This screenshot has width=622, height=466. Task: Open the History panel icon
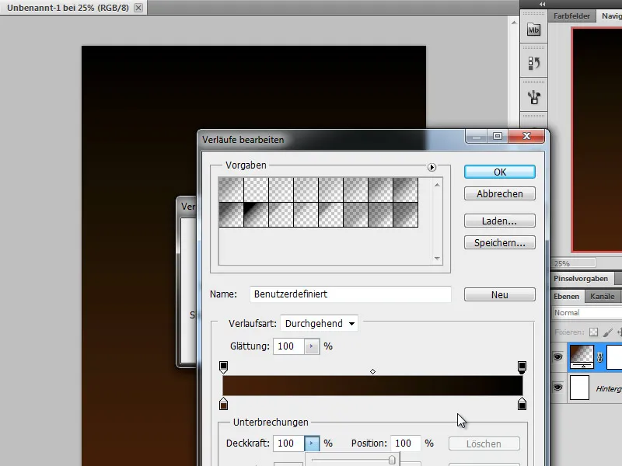coord(533,64)
